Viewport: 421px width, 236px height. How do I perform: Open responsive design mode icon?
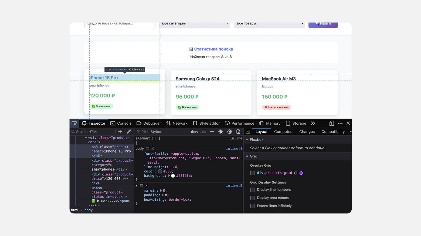pos(332,123)
